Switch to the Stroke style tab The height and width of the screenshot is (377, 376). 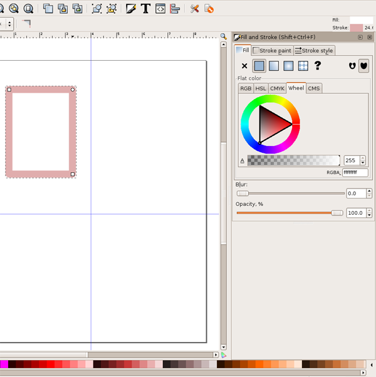click(x=314, y=51)
